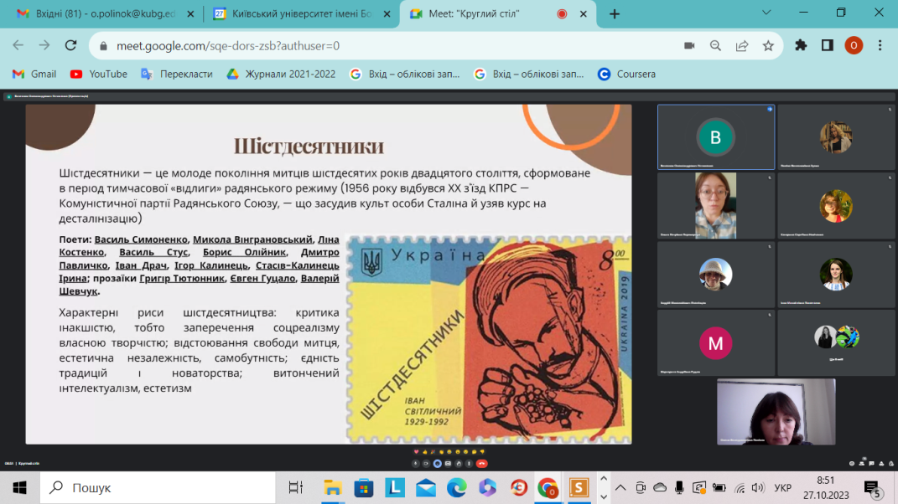
Task: Expand the Chrome tab search chevron
Action: click(766, 13)
